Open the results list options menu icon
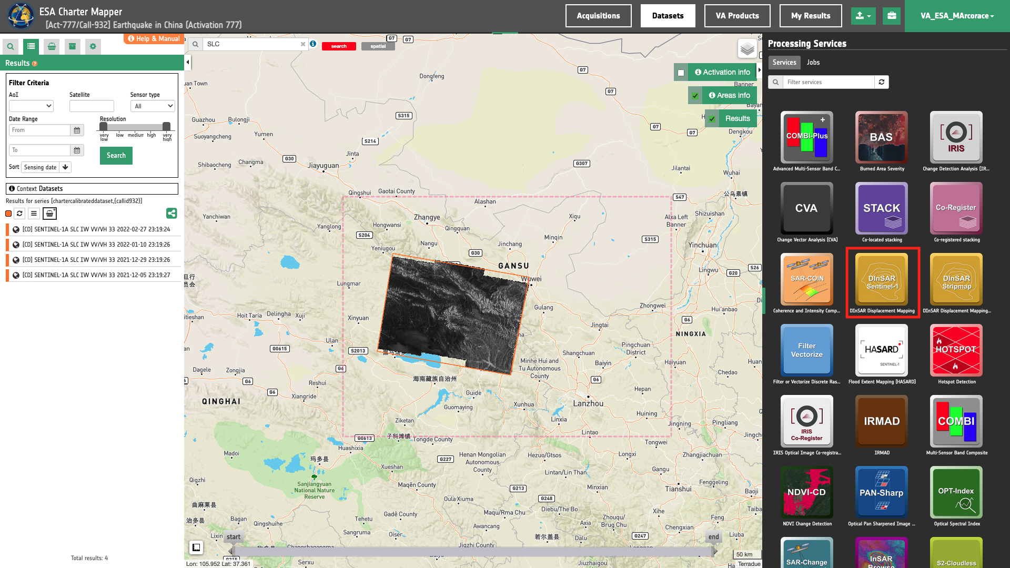This screenshot has width=1010, height=568. coord(34,214)
